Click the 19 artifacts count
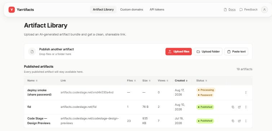 coord(244,69)
